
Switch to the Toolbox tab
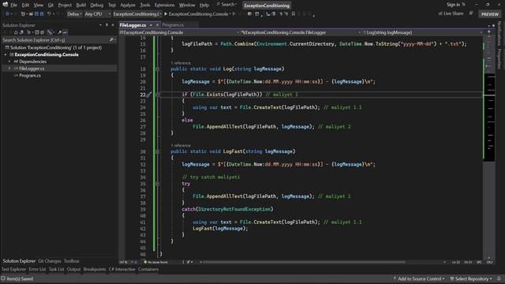[72, 261]
